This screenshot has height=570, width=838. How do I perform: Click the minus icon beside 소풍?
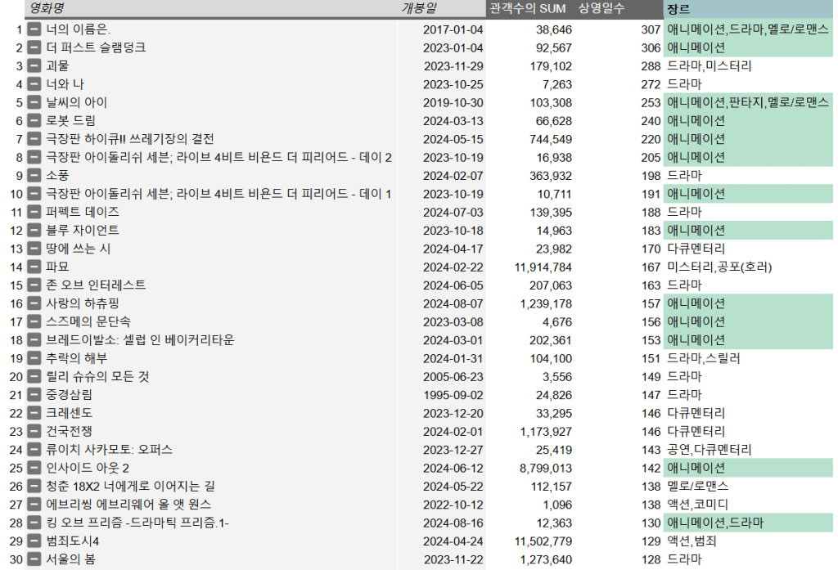(34, 176)
